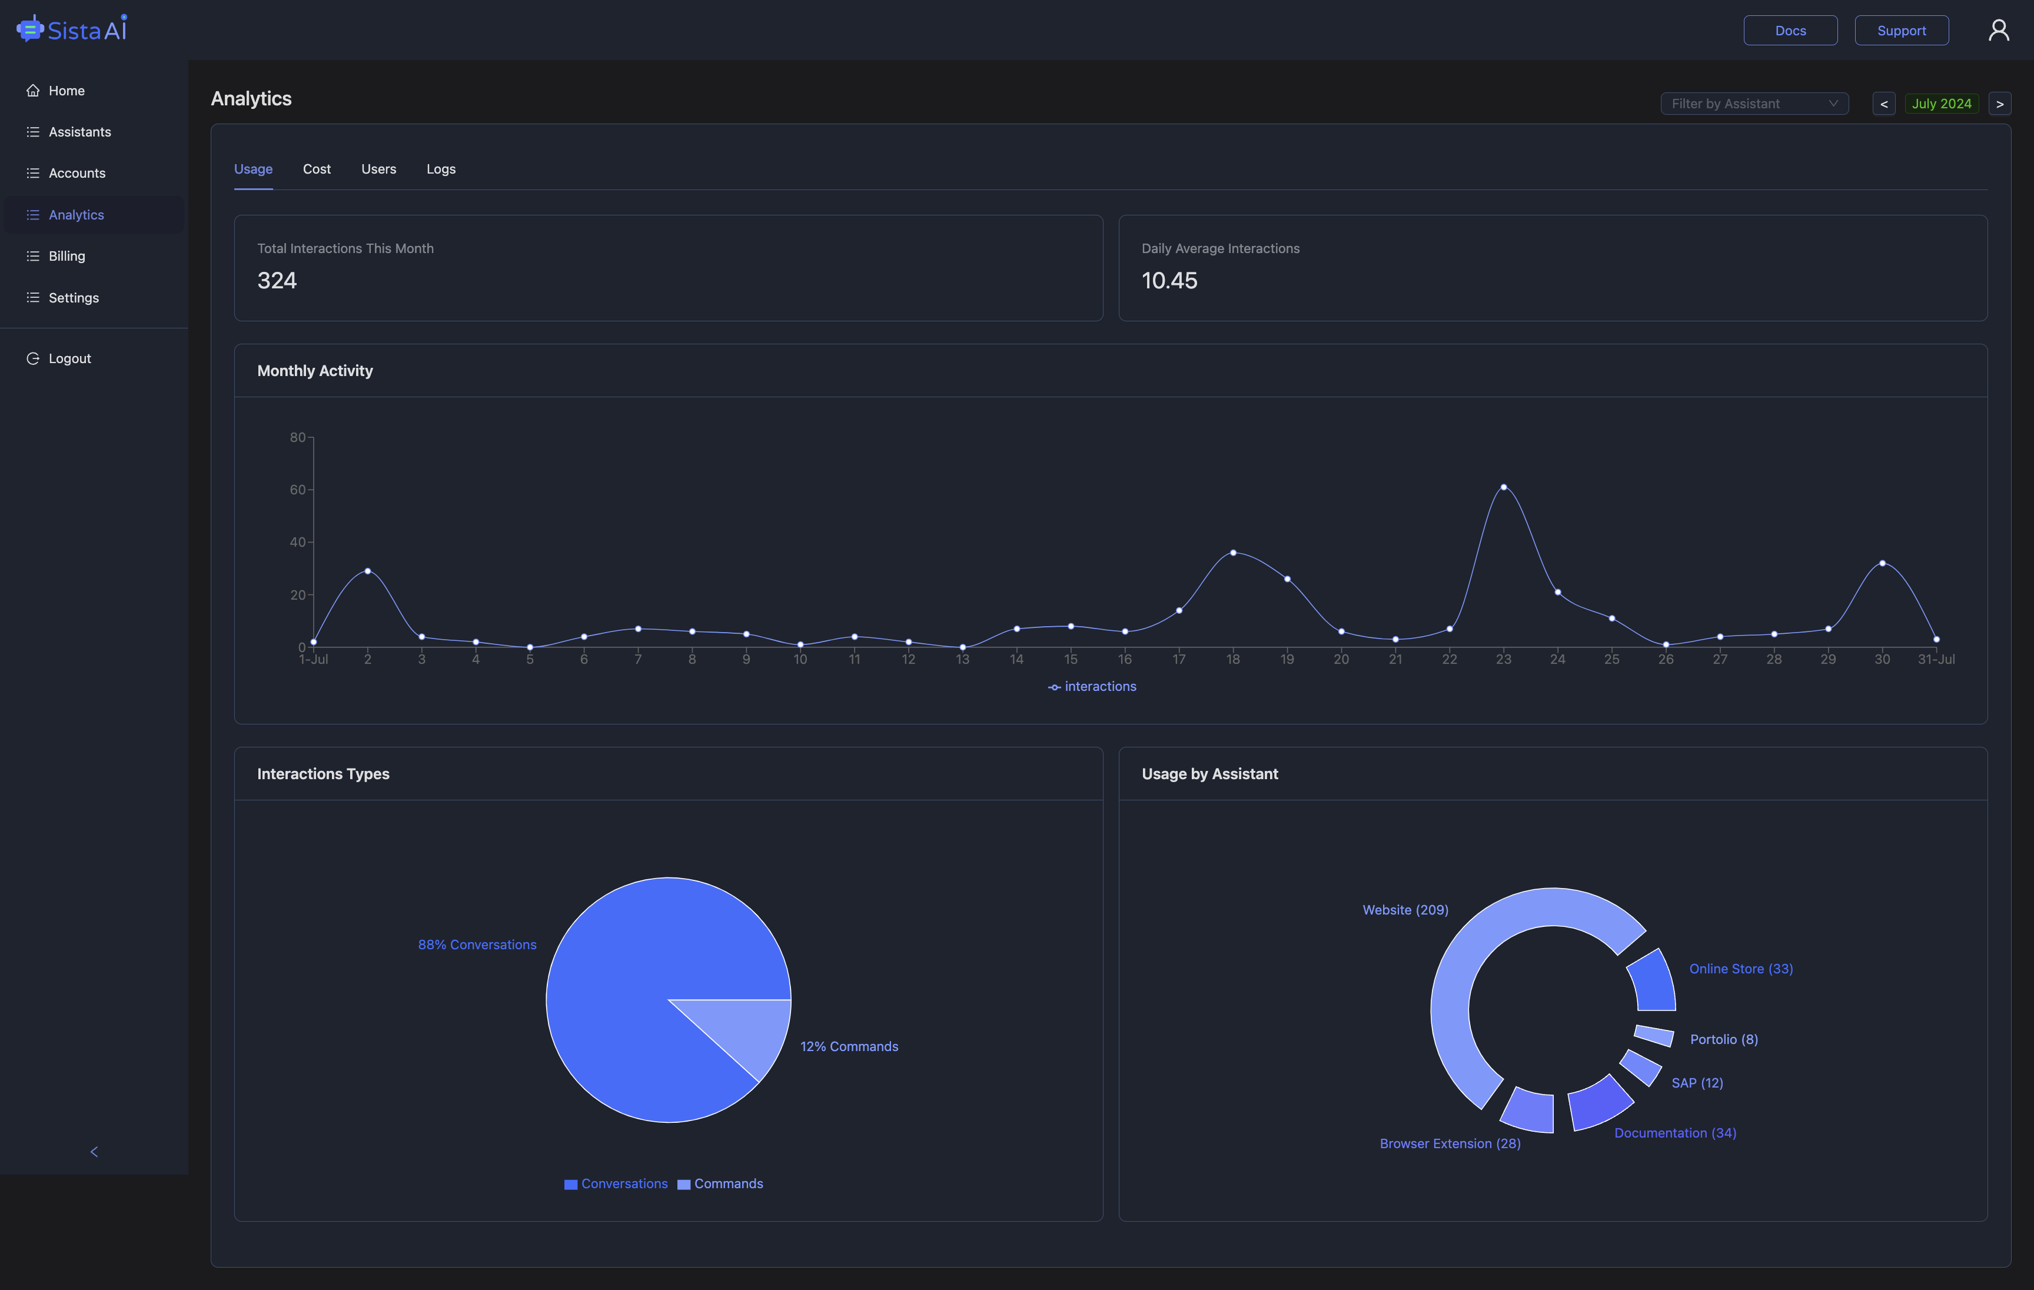Click the Sista AI logo icon
The height and width of the screenshot is (1290, 2034).
point(29,29)
